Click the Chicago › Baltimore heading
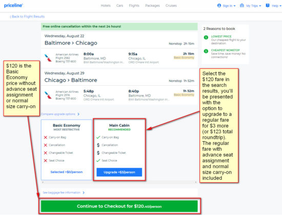 tap(71, 80)
